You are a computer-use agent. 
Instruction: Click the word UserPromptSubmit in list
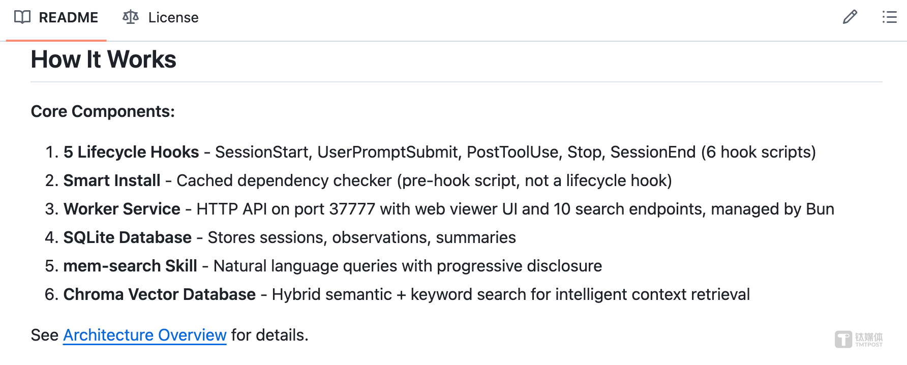(387, 152)
